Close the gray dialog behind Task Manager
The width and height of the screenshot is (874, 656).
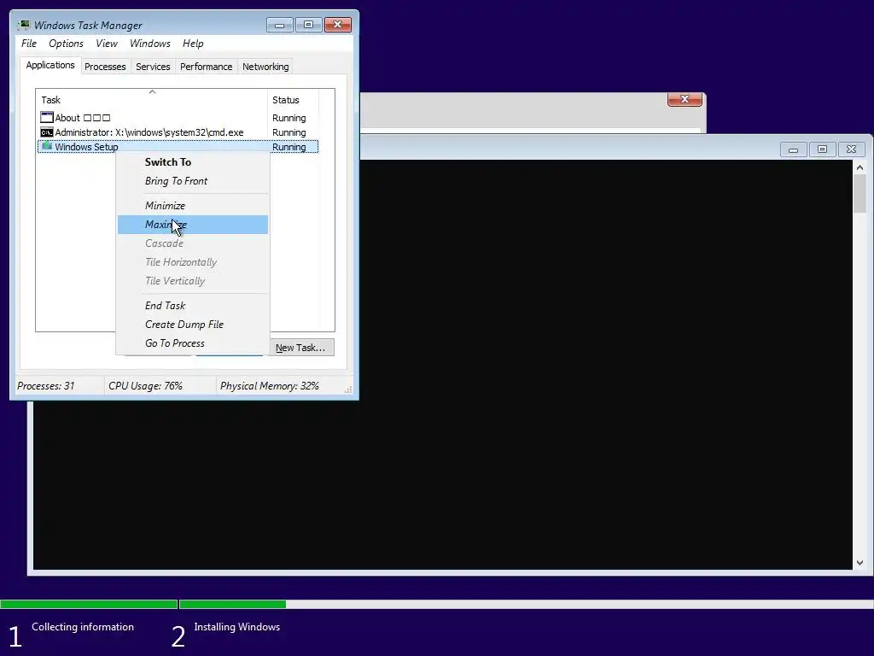coord(685,99)
